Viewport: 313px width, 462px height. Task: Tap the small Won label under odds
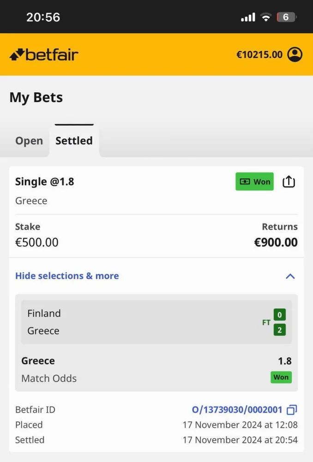click(281, 377)
